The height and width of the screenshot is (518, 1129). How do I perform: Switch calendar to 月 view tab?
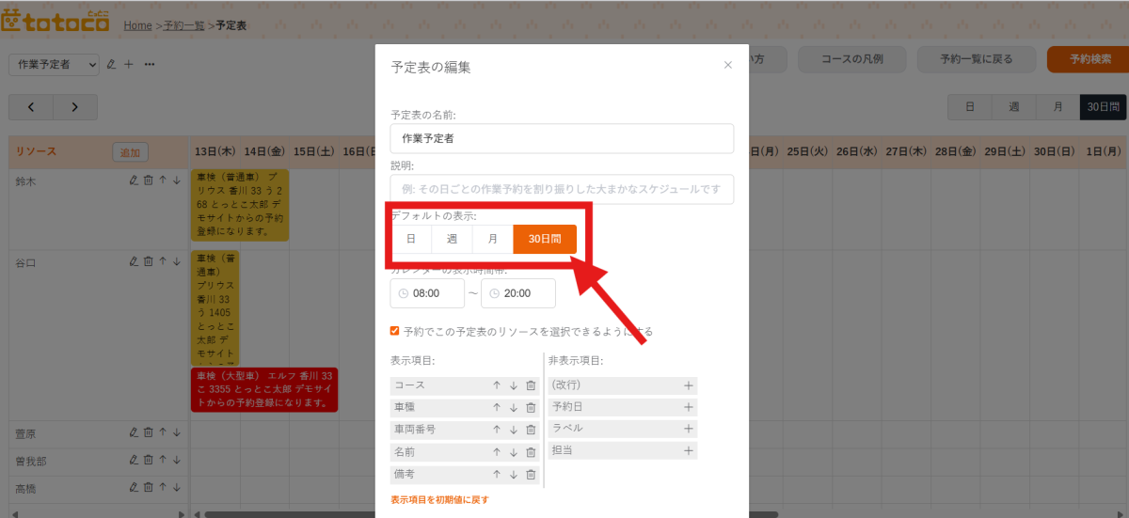pos(1058,107)
